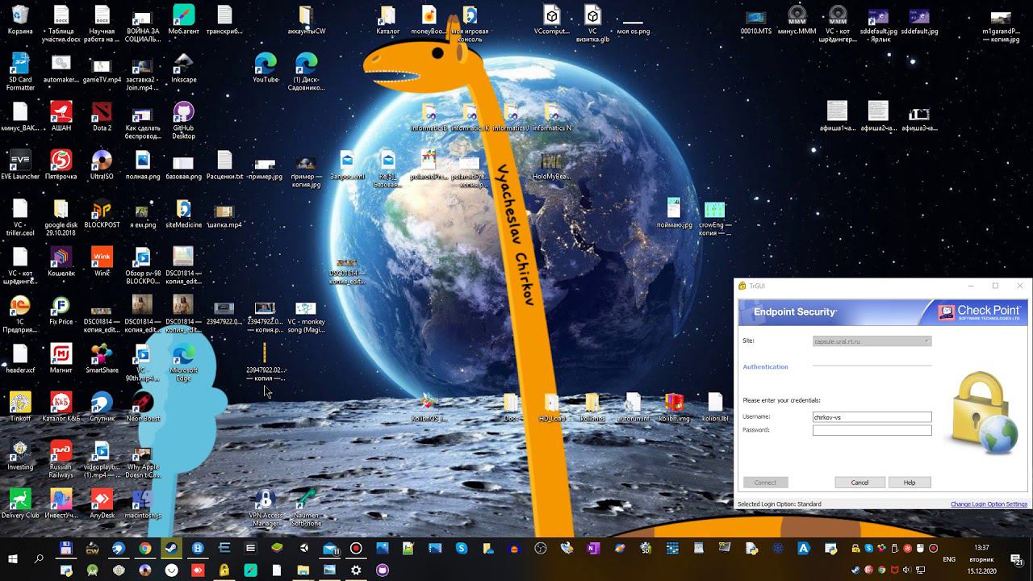The width and height of the screenshot is (1033, 581).
Task: Select the Russian Railways desktop icon
Action: click(61, 459)
